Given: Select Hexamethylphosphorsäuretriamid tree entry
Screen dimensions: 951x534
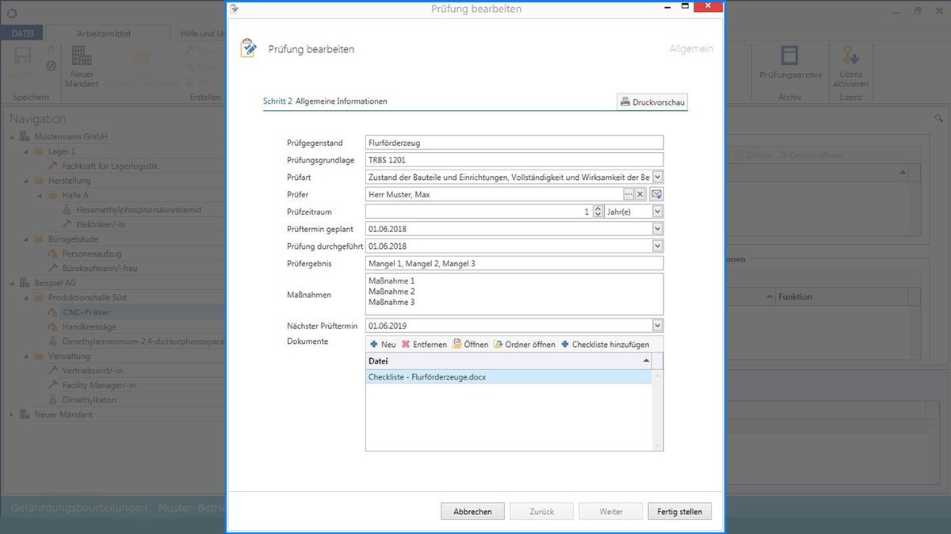Looking at the screenshot, I should tap(139, 210).
